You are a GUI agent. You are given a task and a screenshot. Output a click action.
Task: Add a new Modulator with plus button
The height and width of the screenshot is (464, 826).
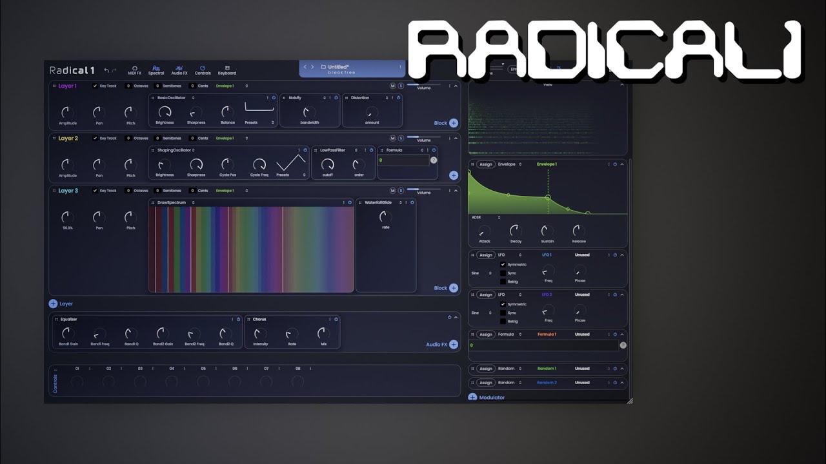[x=472, y=398]
